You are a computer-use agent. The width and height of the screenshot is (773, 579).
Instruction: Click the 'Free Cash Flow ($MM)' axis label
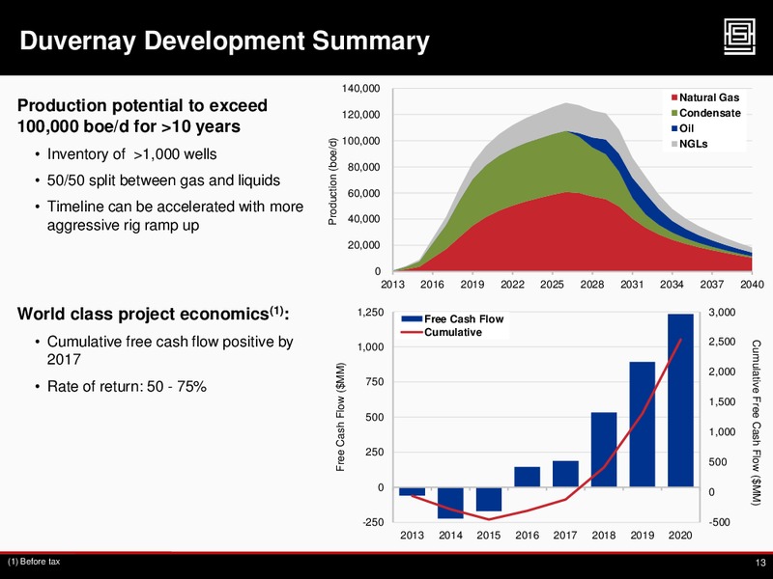(341, 417)
